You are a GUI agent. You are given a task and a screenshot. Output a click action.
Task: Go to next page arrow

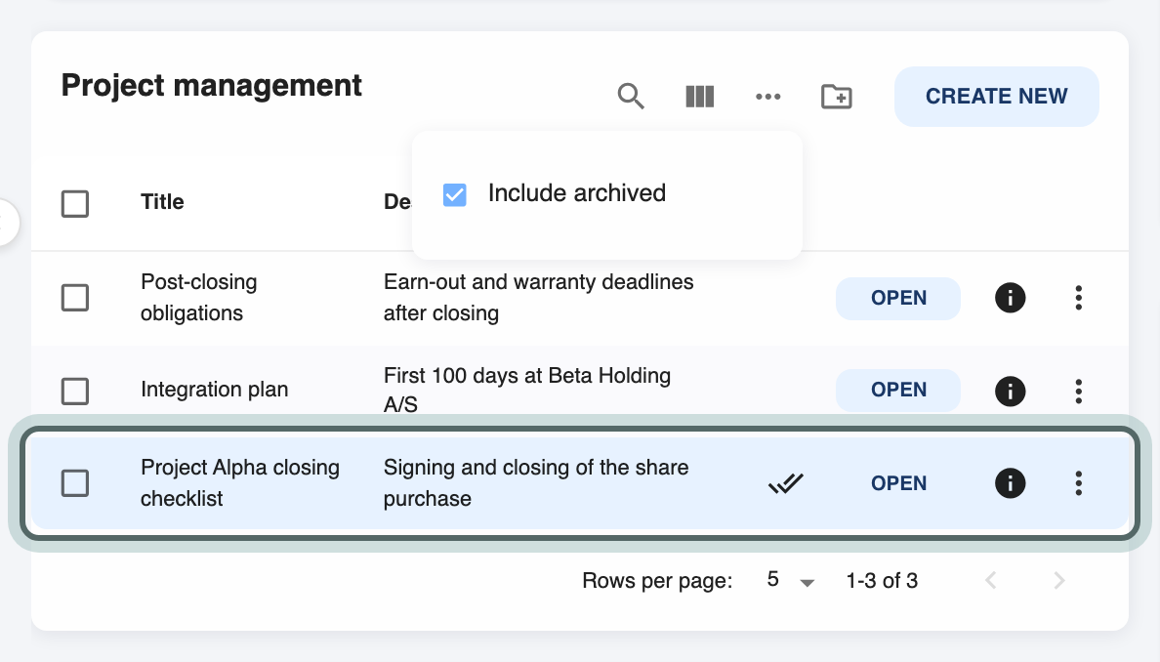tap(1059, 581)
